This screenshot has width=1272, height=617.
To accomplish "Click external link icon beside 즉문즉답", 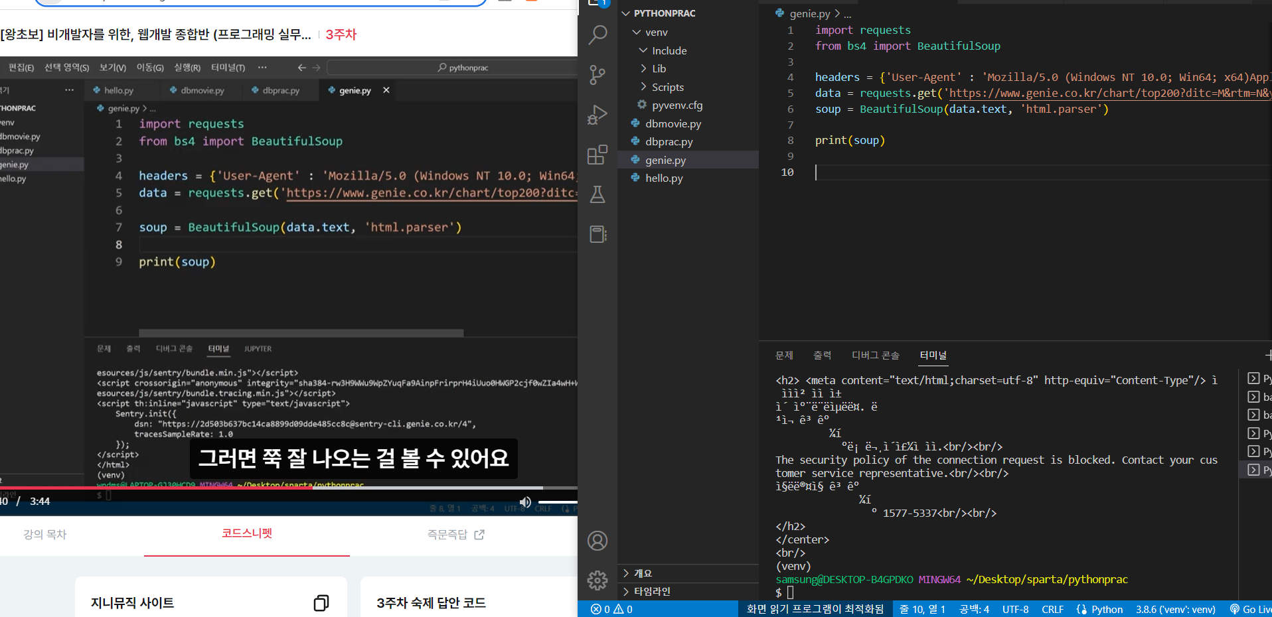I will pos(479,534).
